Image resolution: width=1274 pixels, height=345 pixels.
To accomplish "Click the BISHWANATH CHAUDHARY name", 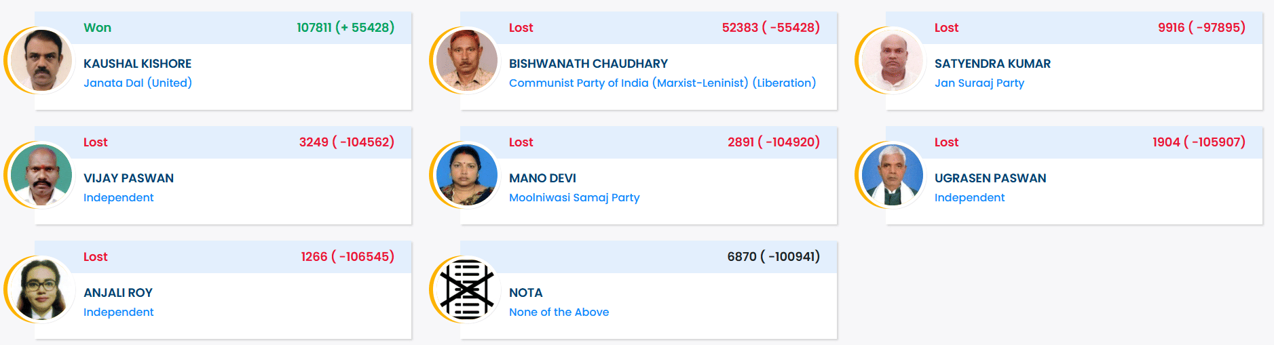I will click(588, 64).
